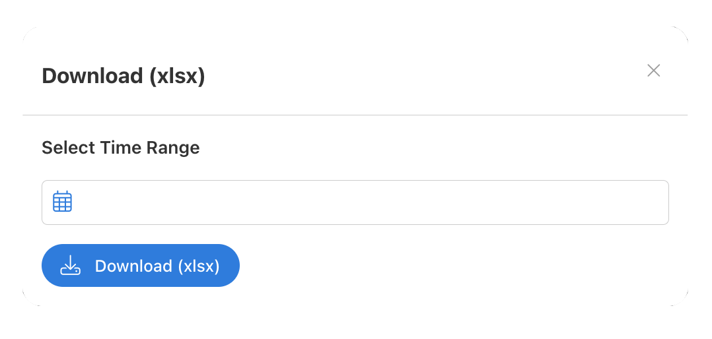Image resolution: width=712 pixels, height=339 pixels.
Task: Click the arrow-into-tray download icon
Action: pyautogui.click(x=71, y=265)
